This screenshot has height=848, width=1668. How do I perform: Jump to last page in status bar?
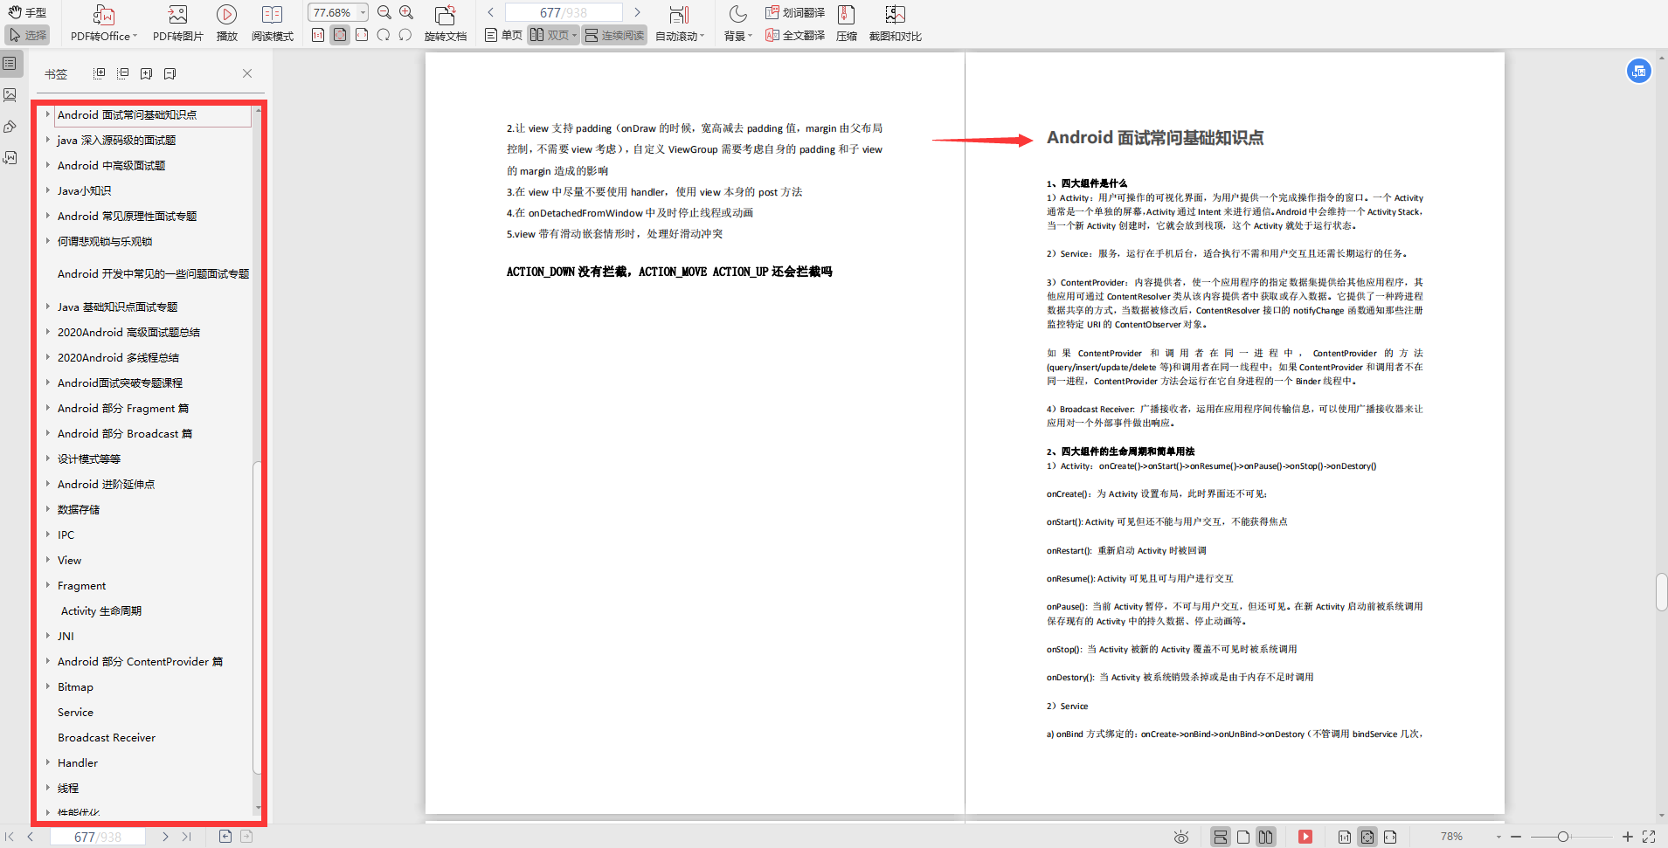186,837
